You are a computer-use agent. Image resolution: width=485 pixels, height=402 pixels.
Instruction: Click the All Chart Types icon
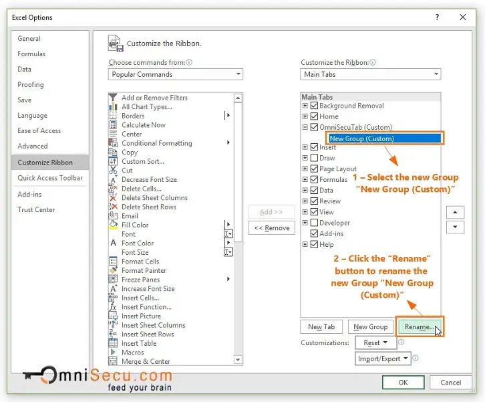(113, 106)
